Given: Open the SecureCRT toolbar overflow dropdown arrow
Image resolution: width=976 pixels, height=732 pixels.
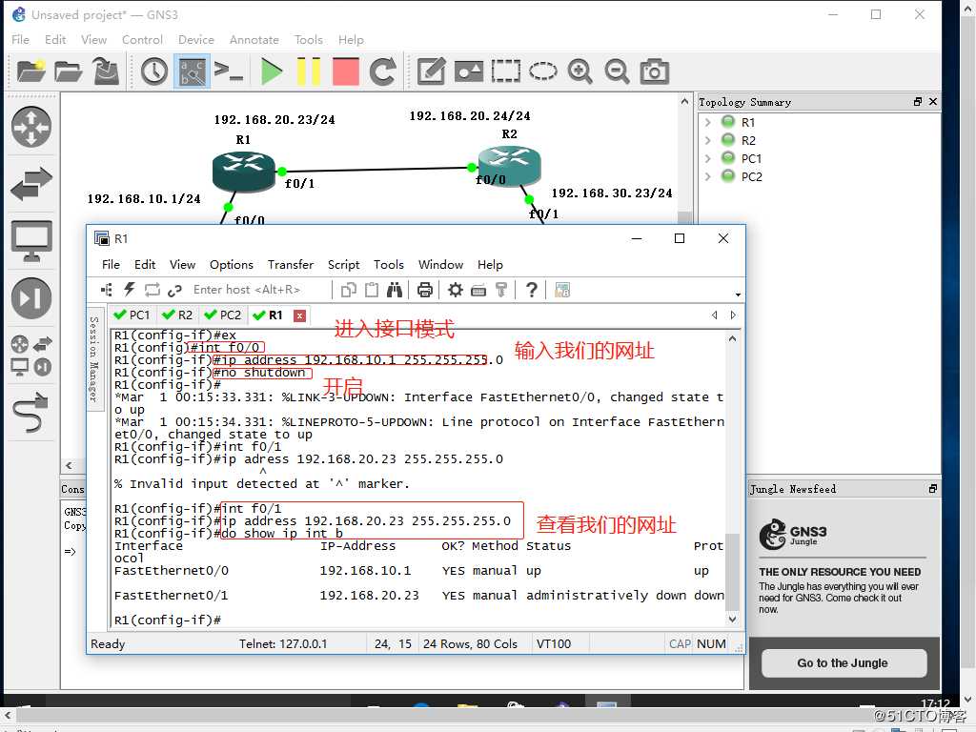Looking at the screenshot, I should [738, 295].
